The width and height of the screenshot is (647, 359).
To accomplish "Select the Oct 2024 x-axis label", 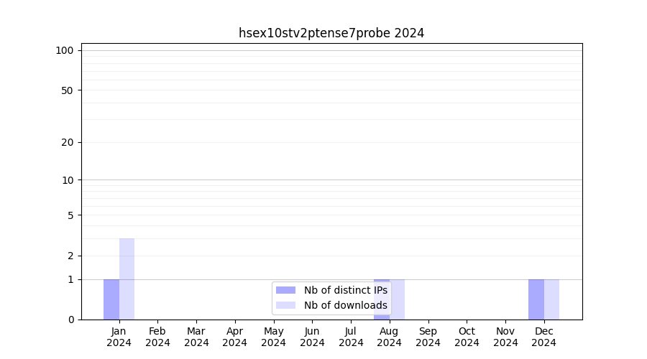I will click(x=467, y=337).
